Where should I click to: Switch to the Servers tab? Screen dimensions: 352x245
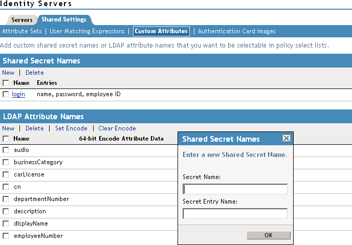tap(22, 20)
